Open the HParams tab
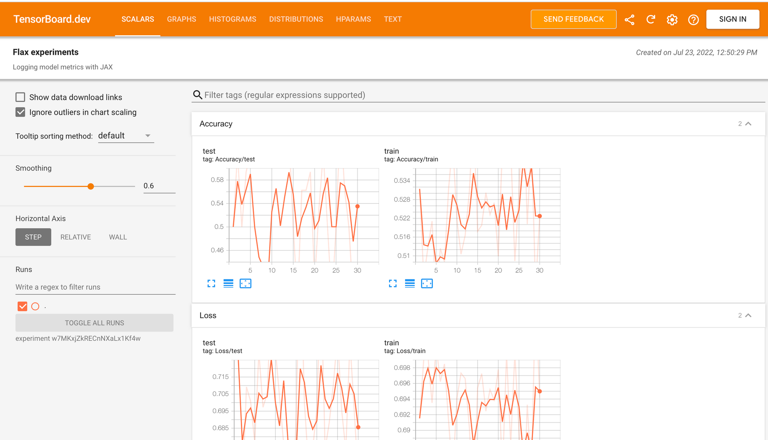This screenshot has height=440, width=768. pos(353,19)
